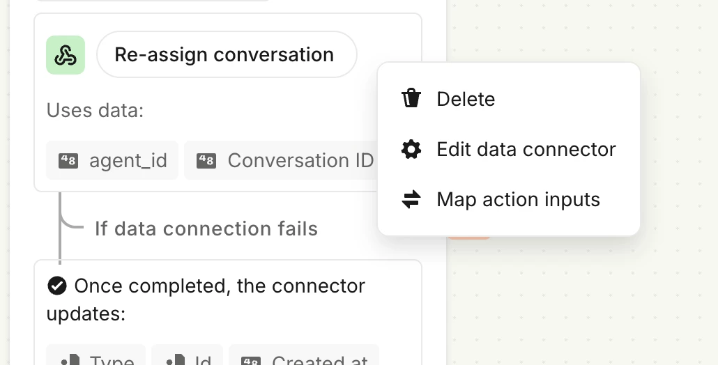718x365 pixels.
Task: Click the Once completed connector updates card
Action: [228, 313]
